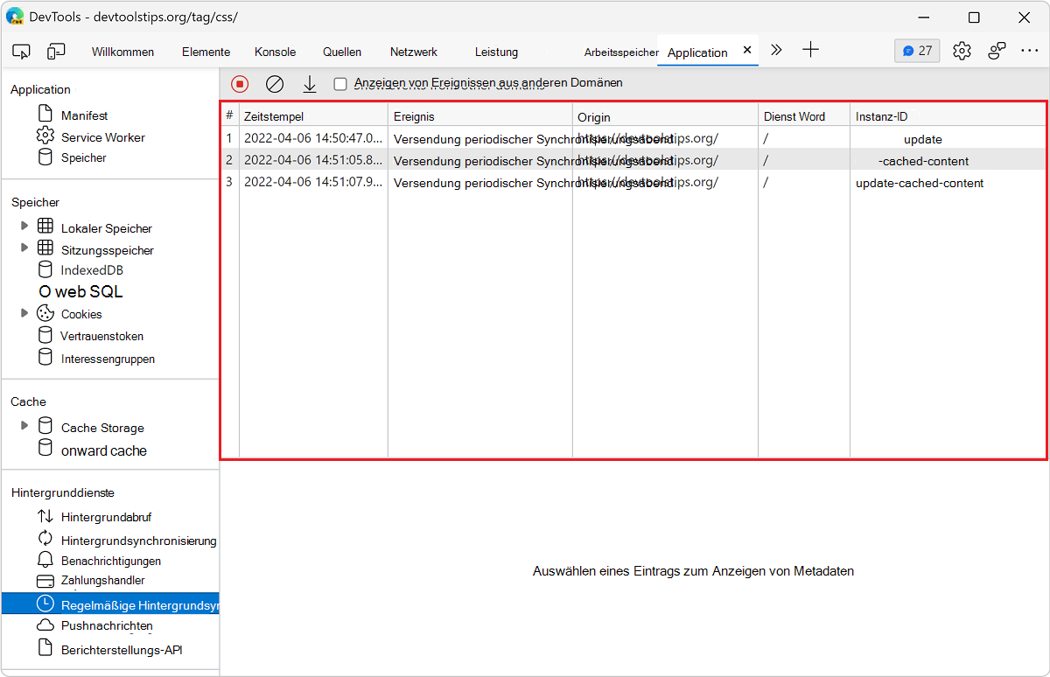The width and height of the screenshot is (1050, 677).
Task: Open Pushnachrichten service
Action: (x=107, y=625)
